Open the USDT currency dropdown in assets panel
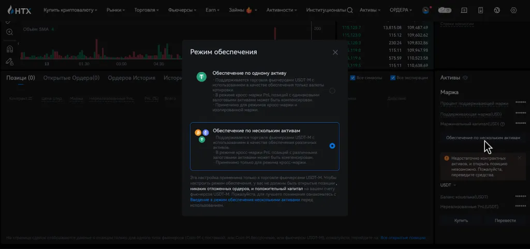Viewport: 530px width, 249px height. (x=448, y=185)
